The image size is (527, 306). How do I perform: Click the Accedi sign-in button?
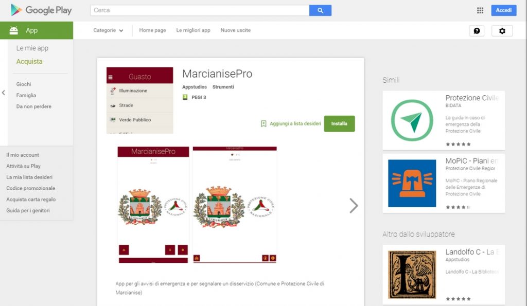click(503, 10)
